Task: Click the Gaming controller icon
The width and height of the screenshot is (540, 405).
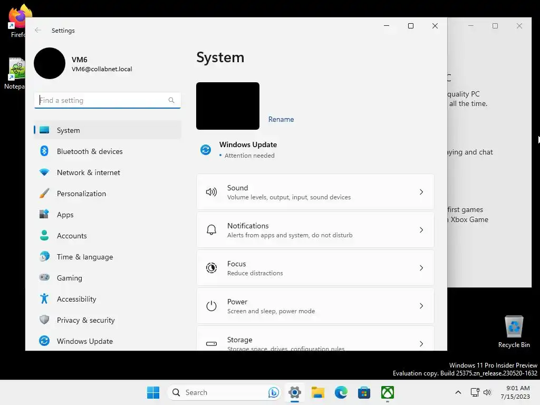Action: click(x=44, y=277)
